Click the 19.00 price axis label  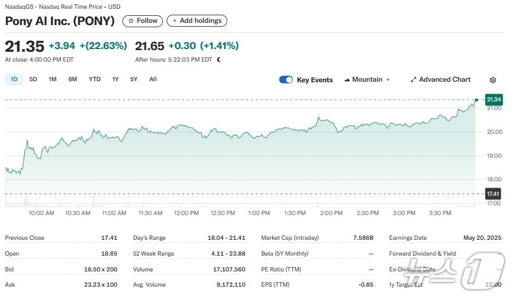coord(495,156)
